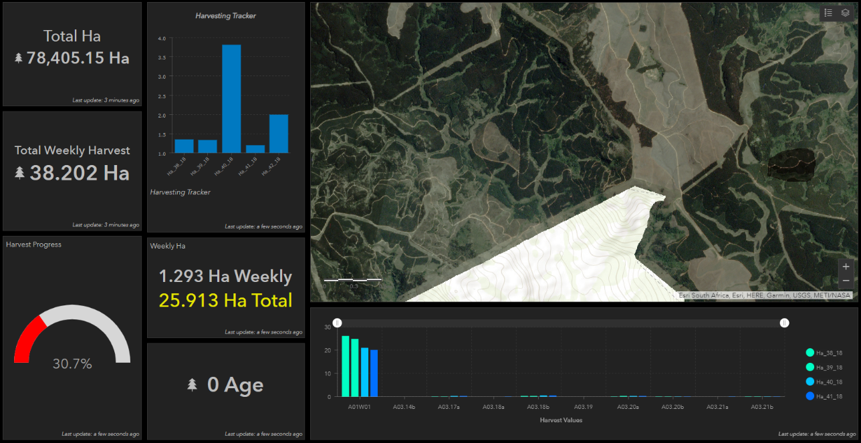Select the tall Ha_40_18 bar in Harvesting Tracker
This screenshot has width=861, height=443.
(231, 99)
